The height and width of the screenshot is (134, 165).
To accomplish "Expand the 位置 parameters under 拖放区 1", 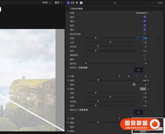I will coord(68,76).
